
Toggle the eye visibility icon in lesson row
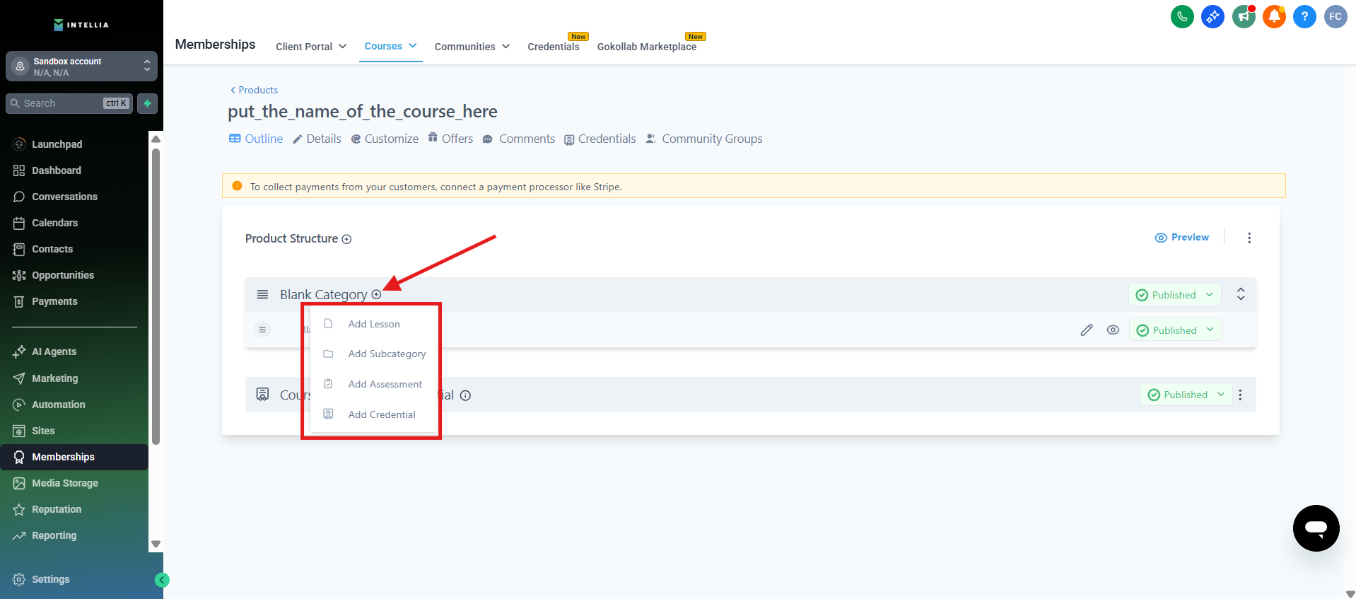click(x=1113, y=330)
